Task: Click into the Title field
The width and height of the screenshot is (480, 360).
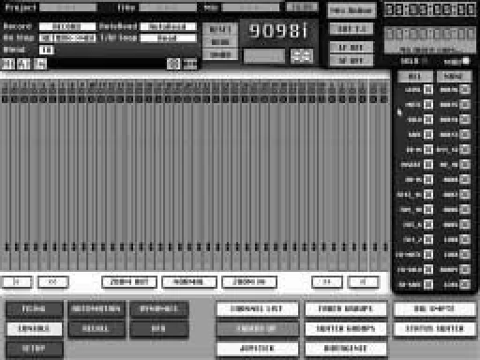Action: coord(168,7)
